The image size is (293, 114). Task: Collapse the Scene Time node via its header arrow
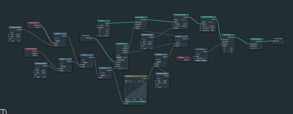[x=28, y=23]
